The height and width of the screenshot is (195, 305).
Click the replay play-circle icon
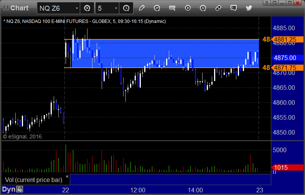(x=188, y=8)
